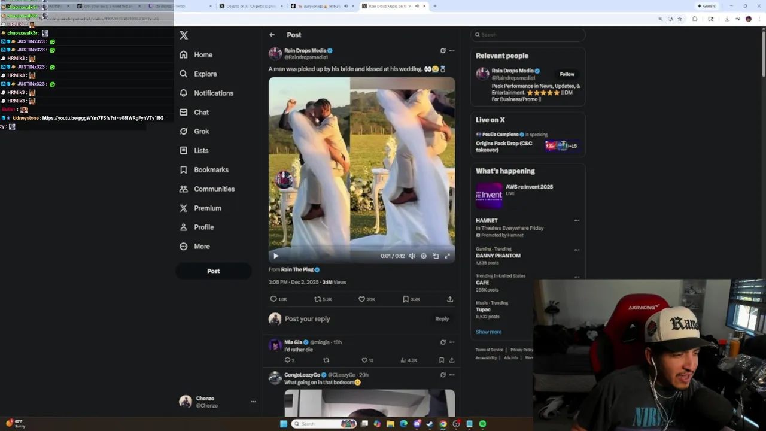766x431 pixels.
Task: Click the Gemini button in Chrome
Action: point(707,6)
